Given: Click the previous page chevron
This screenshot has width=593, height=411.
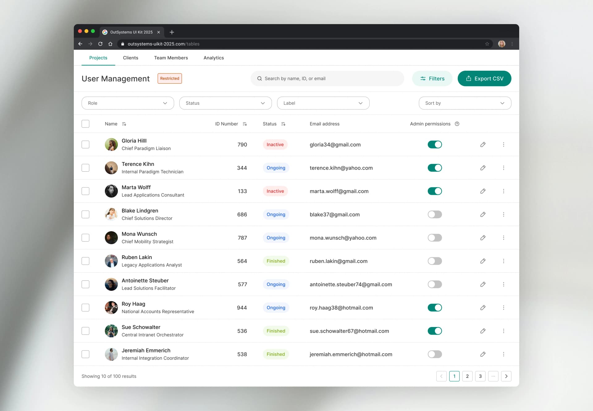Looking at the screenshot, I should coord(441,376).
